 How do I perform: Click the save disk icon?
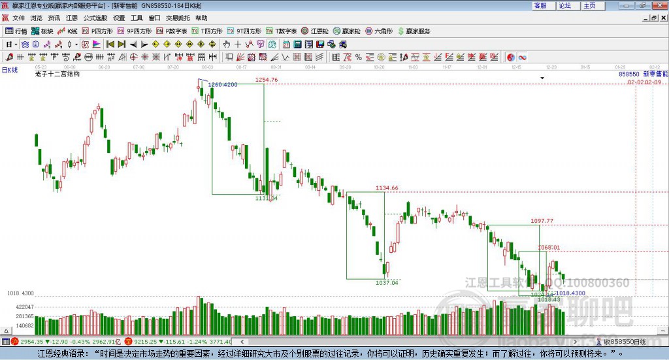320,44
